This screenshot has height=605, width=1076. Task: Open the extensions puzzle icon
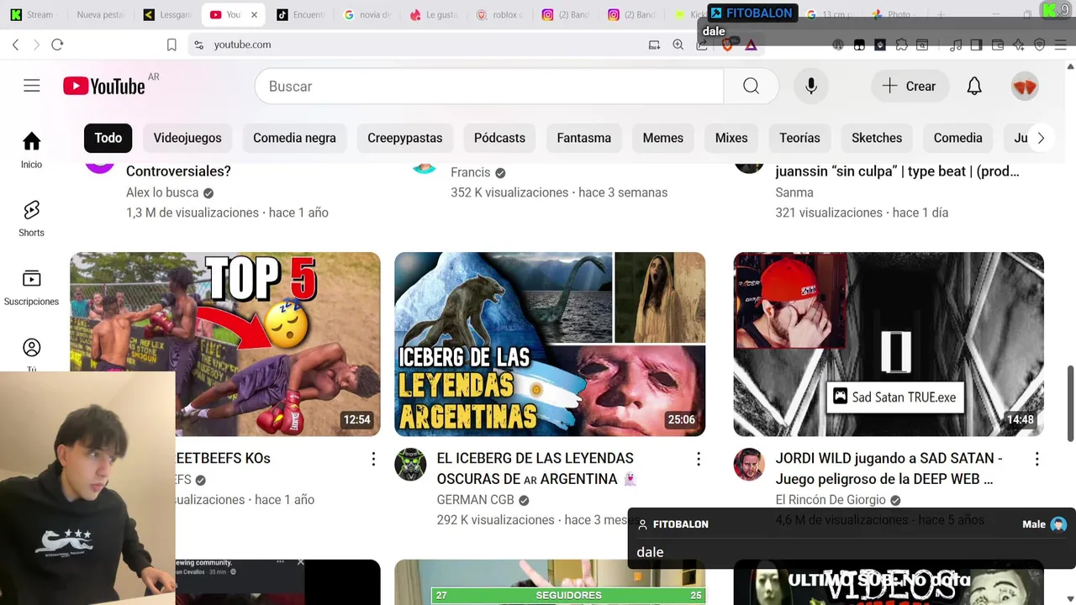[x=901, y=45]
